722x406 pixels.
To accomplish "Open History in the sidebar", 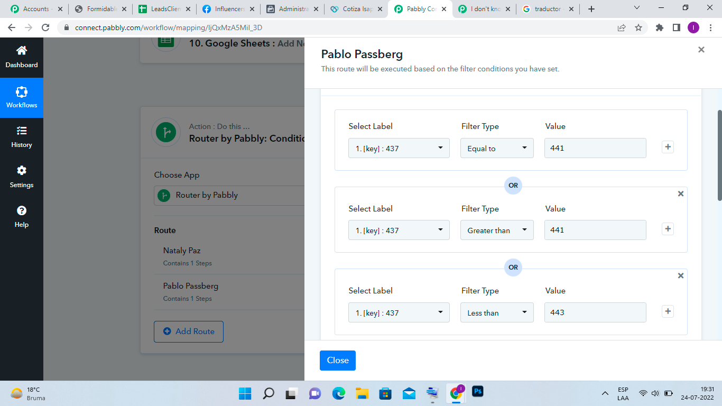I will click(22, 137).
